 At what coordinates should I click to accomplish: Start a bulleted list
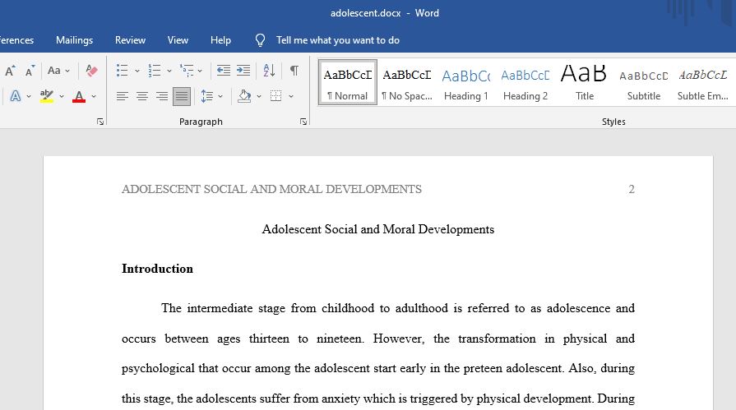pos(122,71)
